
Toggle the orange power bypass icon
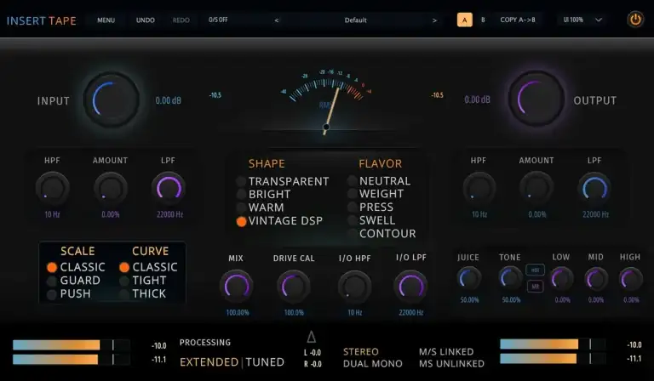point(634,20)
